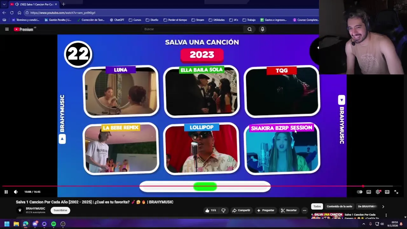Image resolution: width=407 pixels, height=229 pixels.
Task: Select the De BRAHYMUSIC chip
Action: (x=367, y=206)
